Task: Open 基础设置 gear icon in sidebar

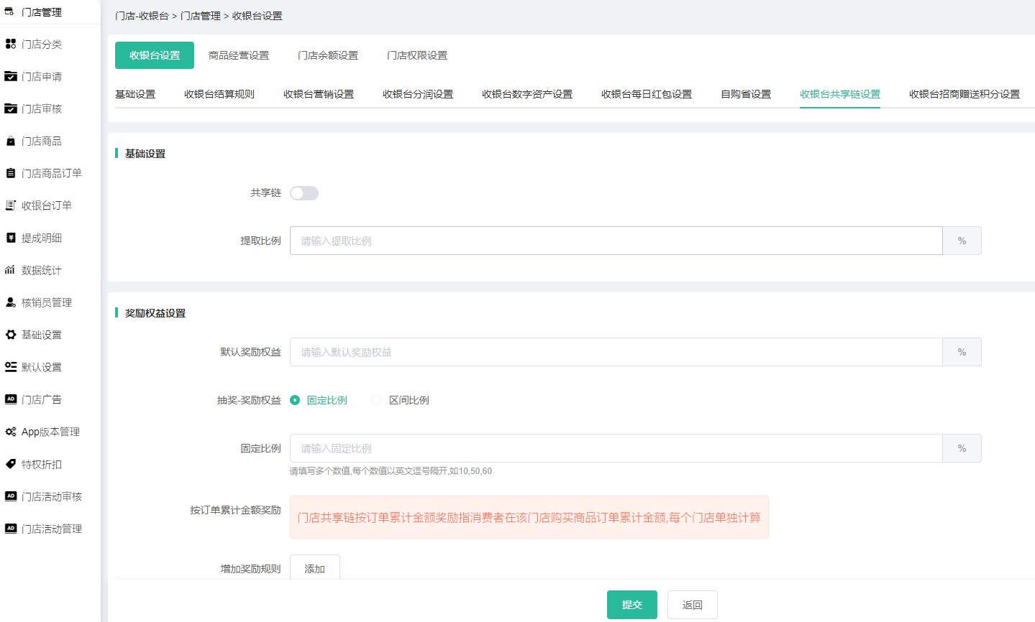Action: coord(11,335)
